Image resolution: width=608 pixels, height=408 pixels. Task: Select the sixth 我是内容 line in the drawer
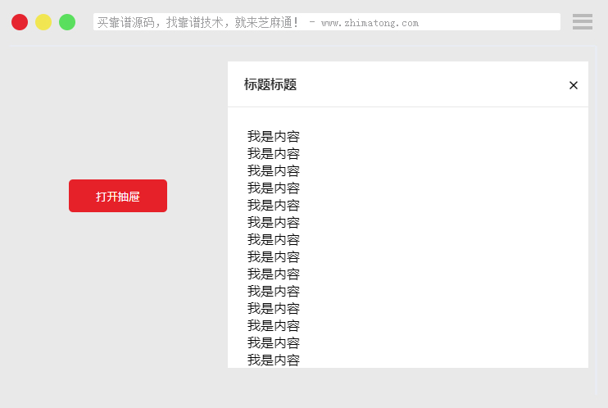(x=274, y=222)
